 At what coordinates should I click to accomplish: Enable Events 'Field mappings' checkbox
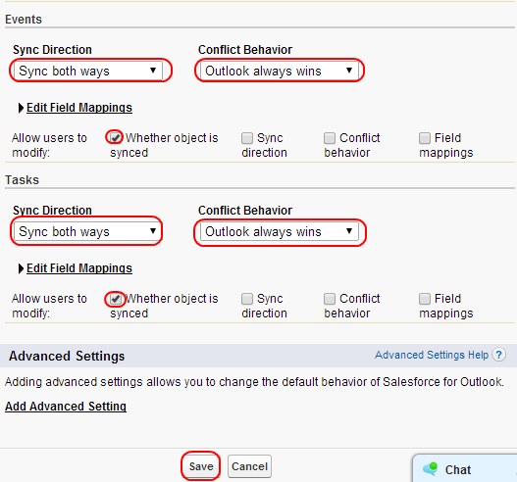[425, 138]
